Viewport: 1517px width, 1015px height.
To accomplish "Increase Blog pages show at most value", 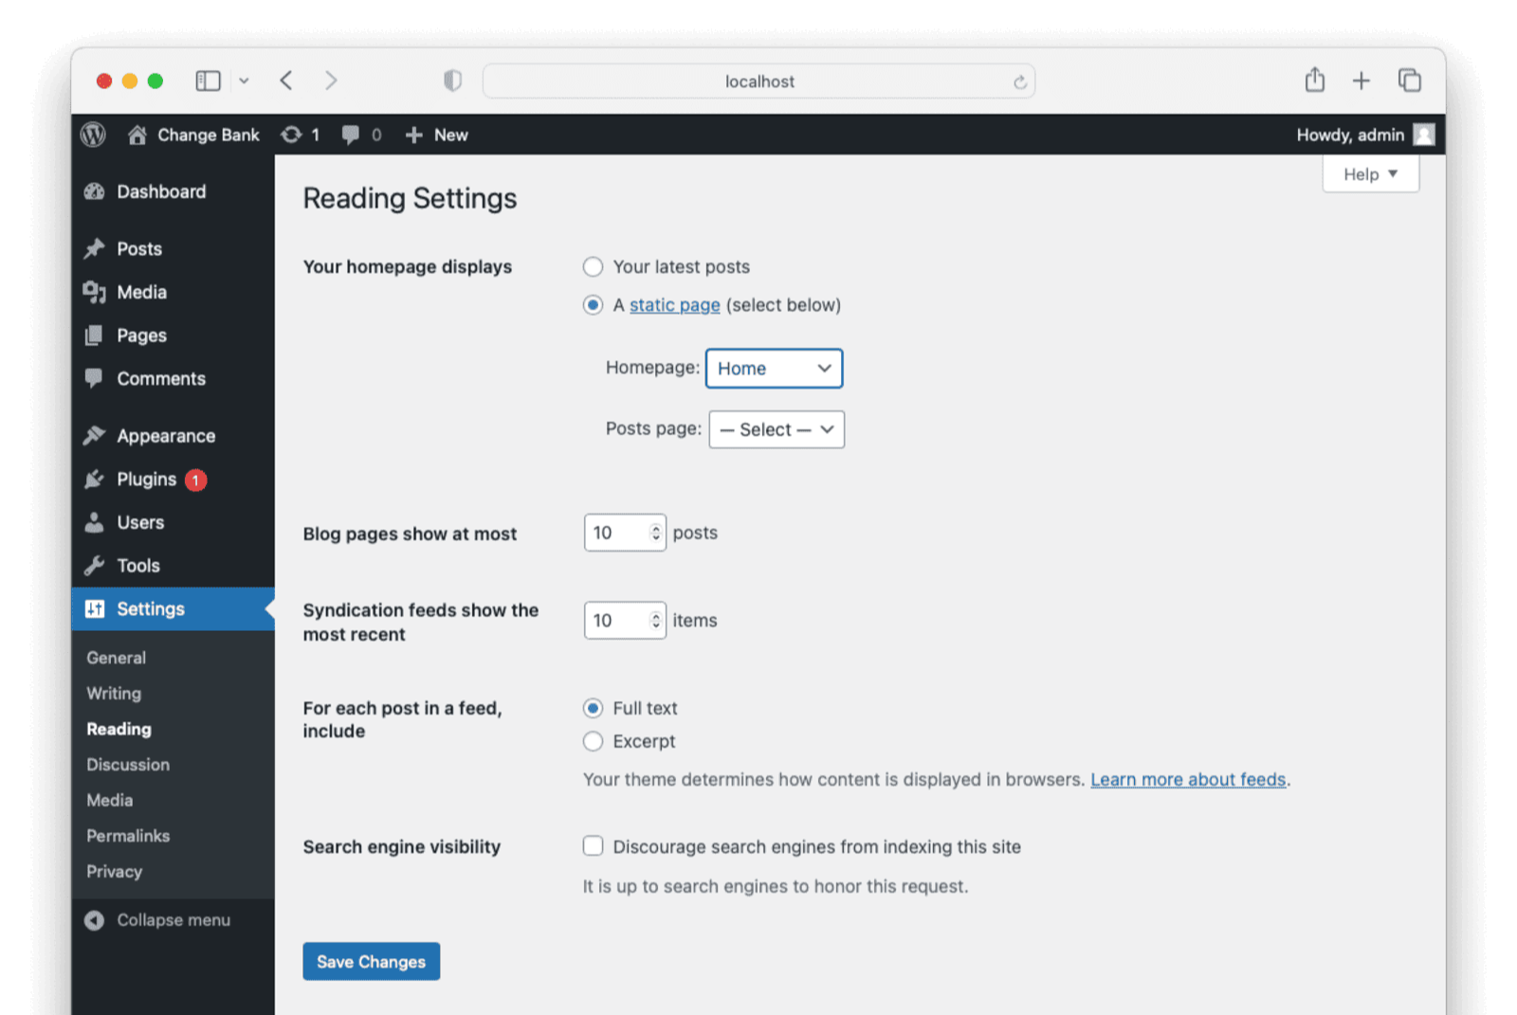I will [x=655, y=526].
